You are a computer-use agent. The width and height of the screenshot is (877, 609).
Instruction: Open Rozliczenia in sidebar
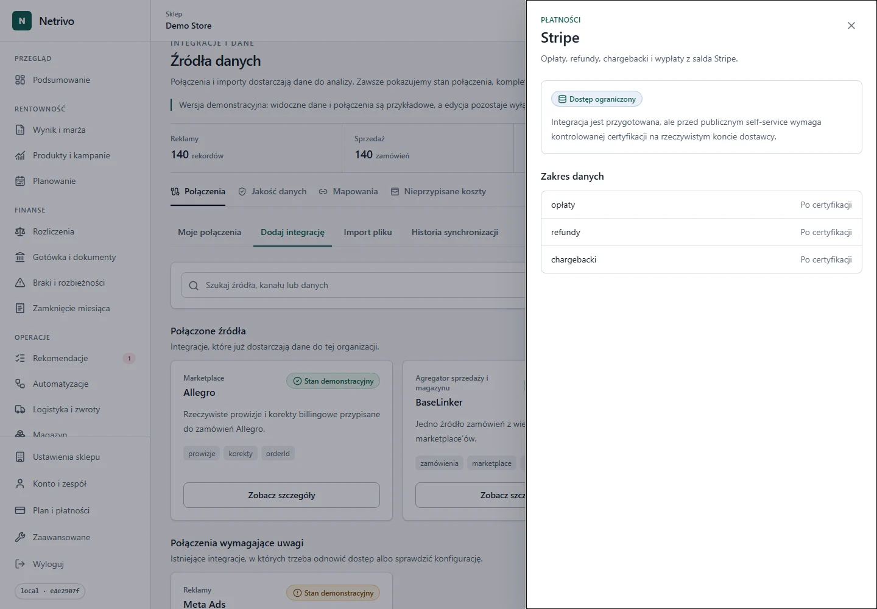pyautogui.click(x=76, y=231)
